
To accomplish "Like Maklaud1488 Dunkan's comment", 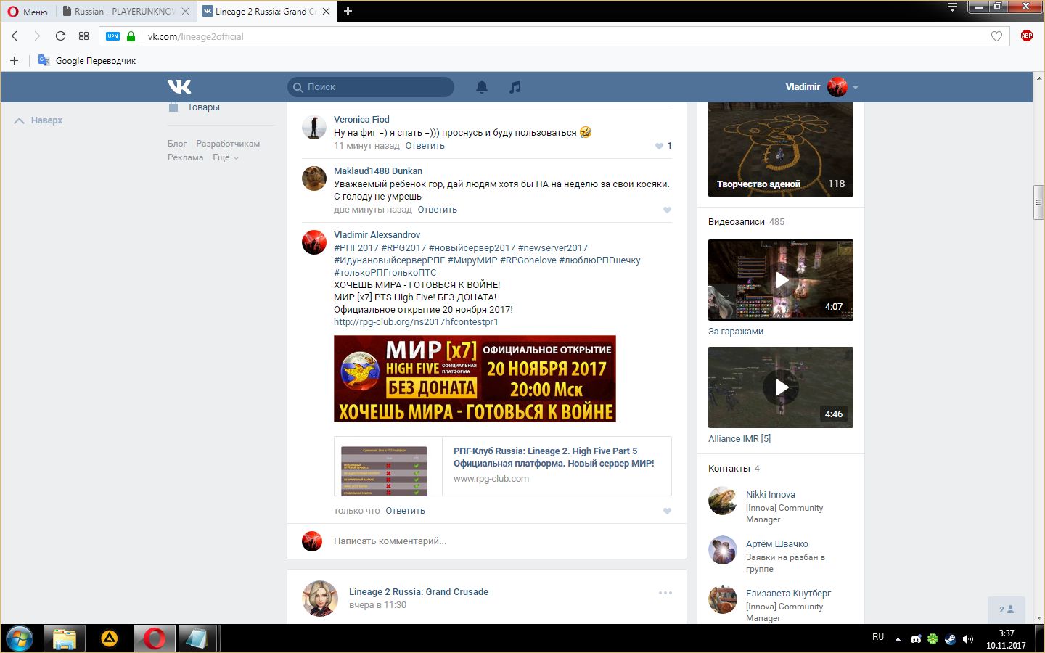I will (667, 210).
